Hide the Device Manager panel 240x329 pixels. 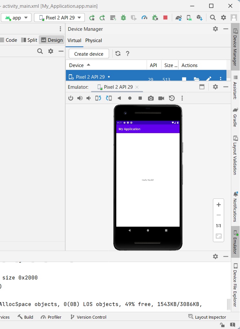pyautogui.click(x=225, y=29)
